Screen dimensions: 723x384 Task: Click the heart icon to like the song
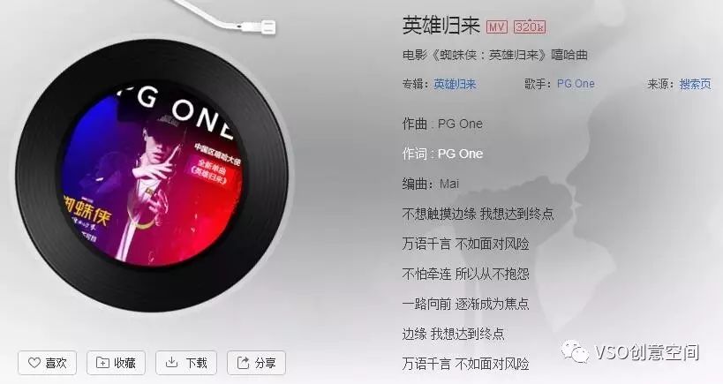tap(34, 363)
